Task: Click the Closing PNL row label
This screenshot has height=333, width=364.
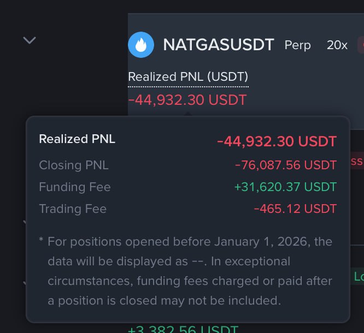Action: 74,165
